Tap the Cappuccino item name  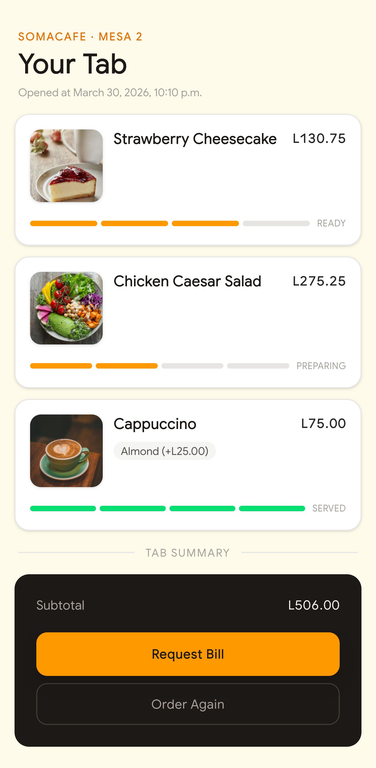click(155, 424)
